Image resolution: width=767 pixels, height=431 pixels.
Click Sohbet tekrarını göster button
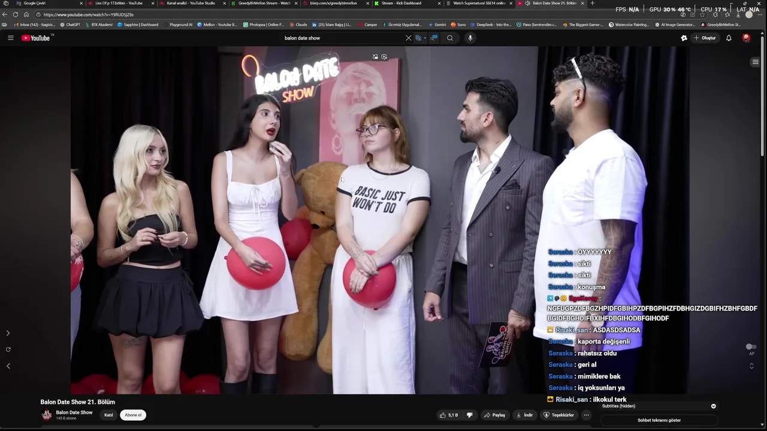point(659,420)
